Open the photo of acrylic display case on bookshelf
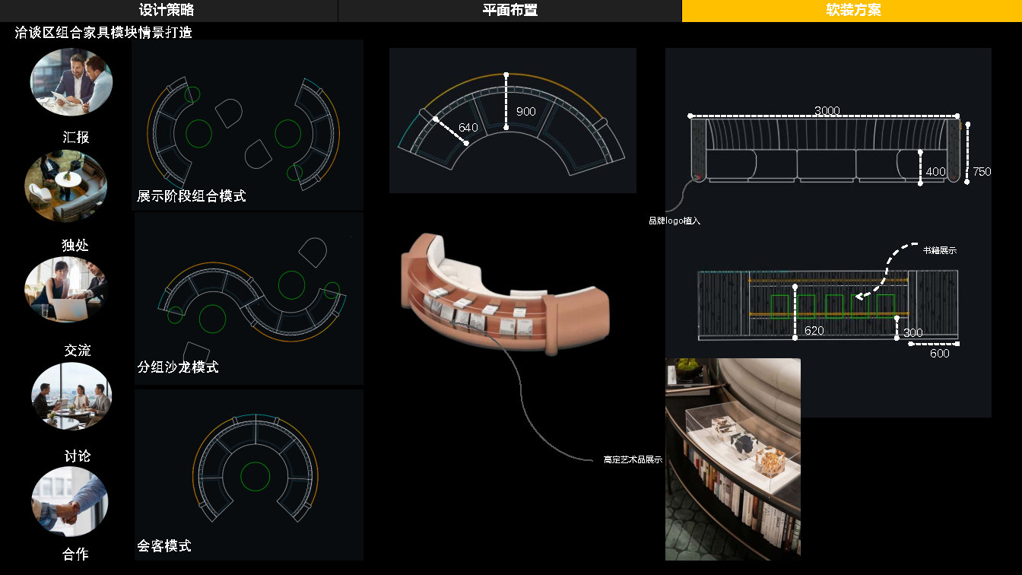The width and height of the screenshot is (1022, 575). 732,459
